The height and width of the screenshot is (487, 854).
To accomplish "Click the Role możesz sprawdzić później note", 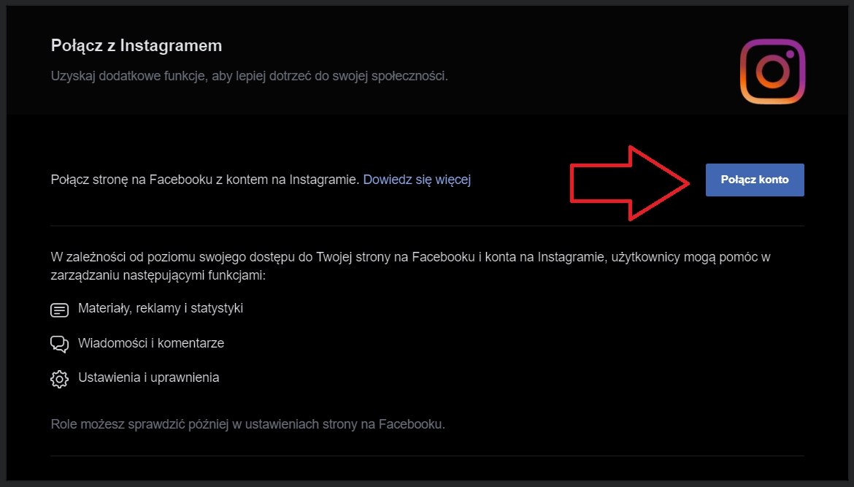I will (x=247, y=423).
